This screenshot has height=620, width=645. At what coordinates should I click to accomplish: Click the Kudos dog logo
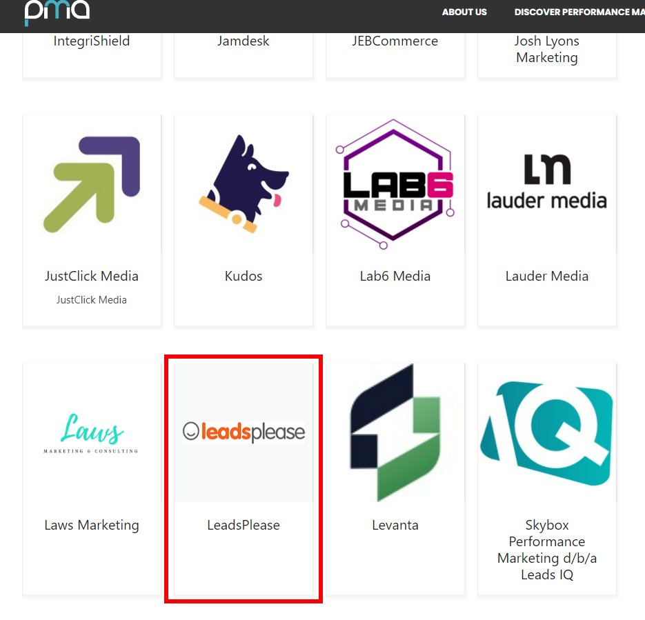pyautogui.click(x=244, y=184)
